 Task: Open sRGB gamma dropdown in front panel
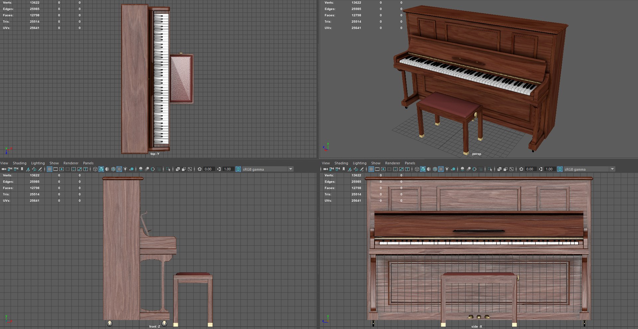[268, 169]
